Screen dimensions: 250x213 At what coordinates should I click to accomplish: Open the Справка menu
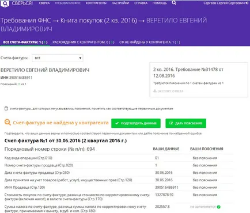pos(141,3)
